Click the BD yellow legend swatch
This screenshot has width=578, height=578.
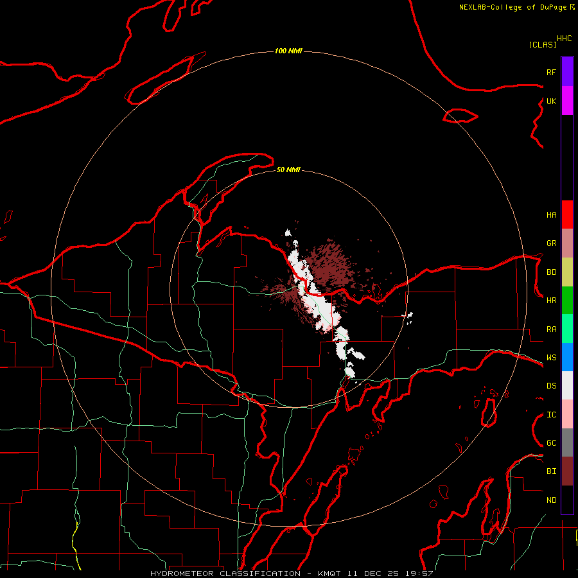click(567, 272)
